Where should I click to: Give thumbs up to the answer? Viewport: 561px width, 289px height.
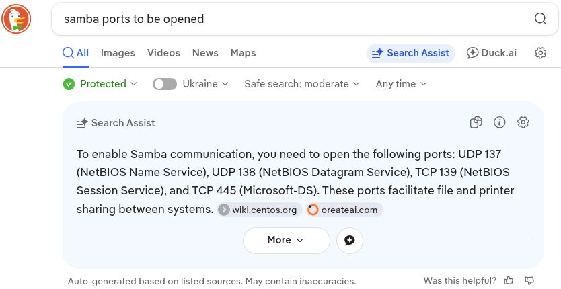[509, 280]
